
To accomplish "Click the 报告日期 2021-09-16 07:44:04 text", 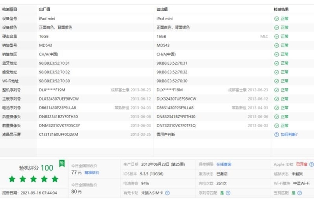I will (30, 193).
